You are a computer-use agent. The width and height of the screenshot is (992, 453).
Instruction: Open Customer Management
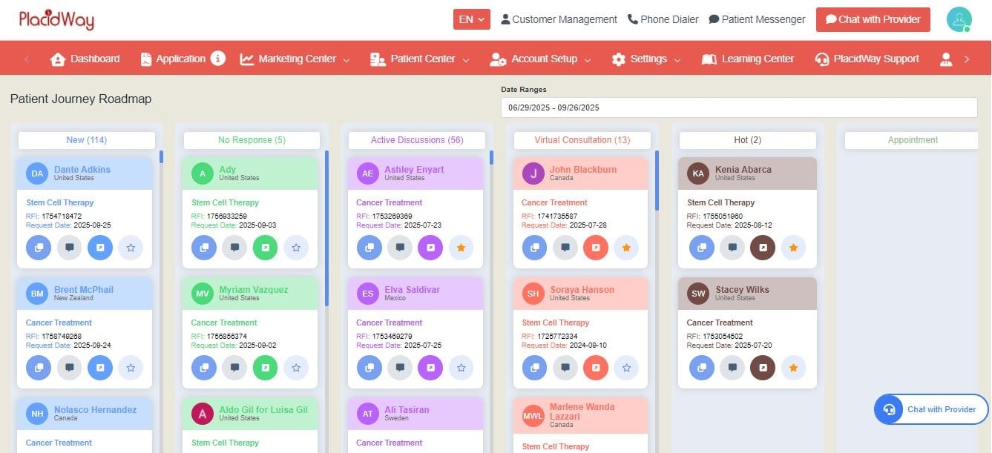click(x=559, y=19)
